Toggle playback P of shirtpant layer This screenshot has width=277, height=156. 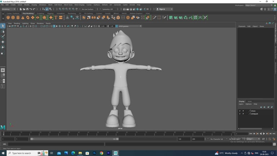click(243, 114)
